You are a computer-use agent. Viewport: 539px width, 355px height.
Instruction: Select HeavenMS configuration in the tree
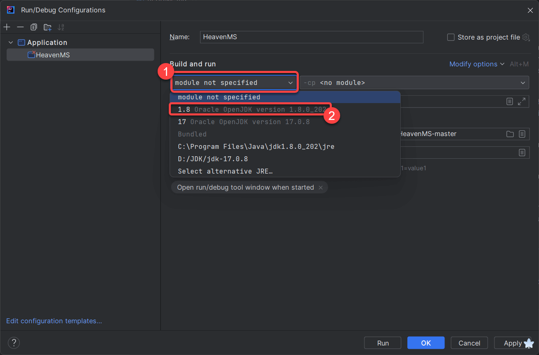(x=80, y=55)
